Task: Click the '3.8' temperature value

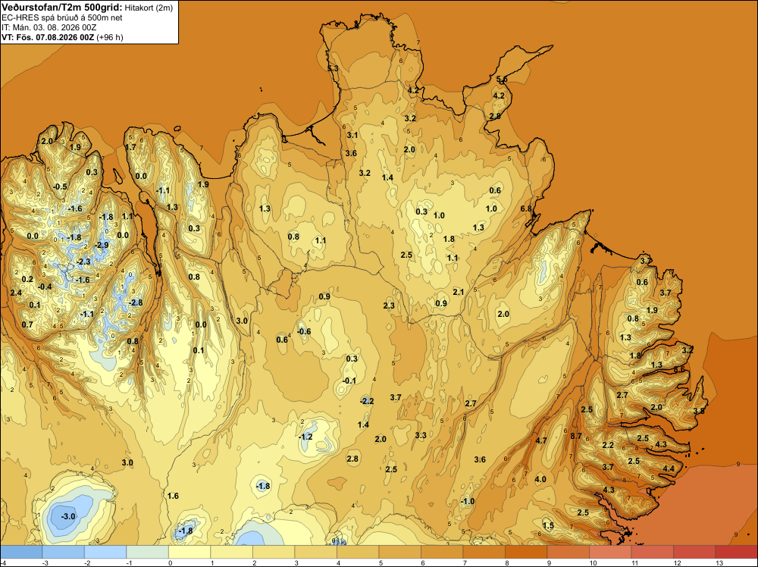Action: click(x=699, y=412)
